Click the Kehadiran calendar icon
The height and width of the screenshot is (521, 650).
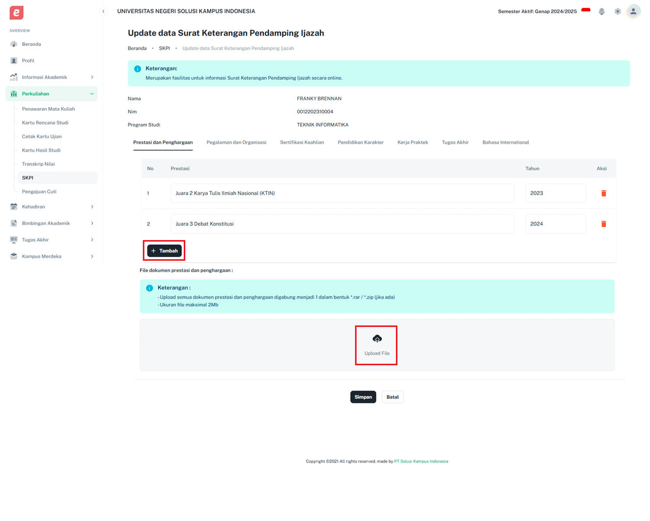coord(14,206)
